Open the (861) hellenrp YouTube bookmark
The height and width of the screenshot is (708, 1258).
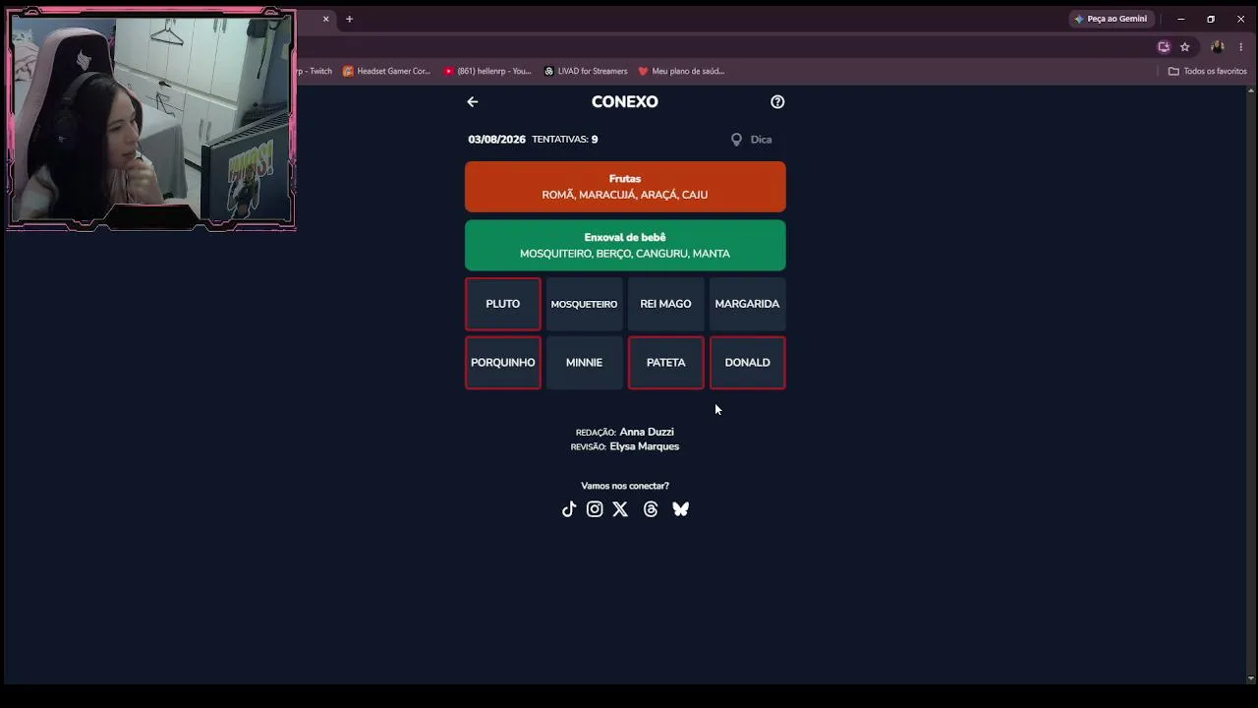[x=487, y=72]
